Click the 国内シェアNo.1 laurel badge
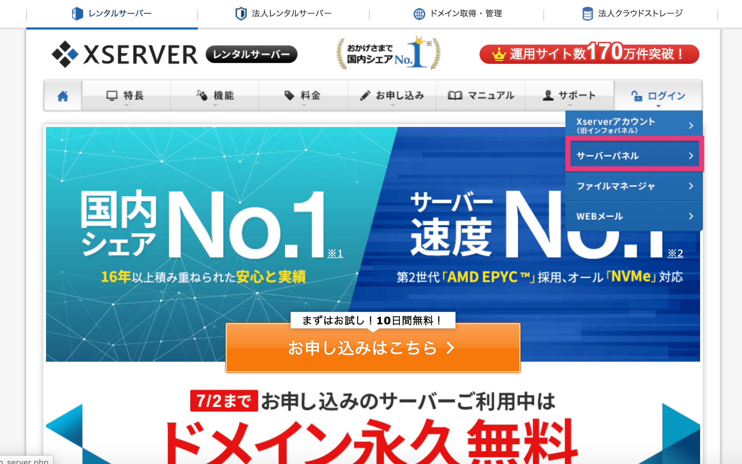742x464 pixels. (x=388, y=54)
